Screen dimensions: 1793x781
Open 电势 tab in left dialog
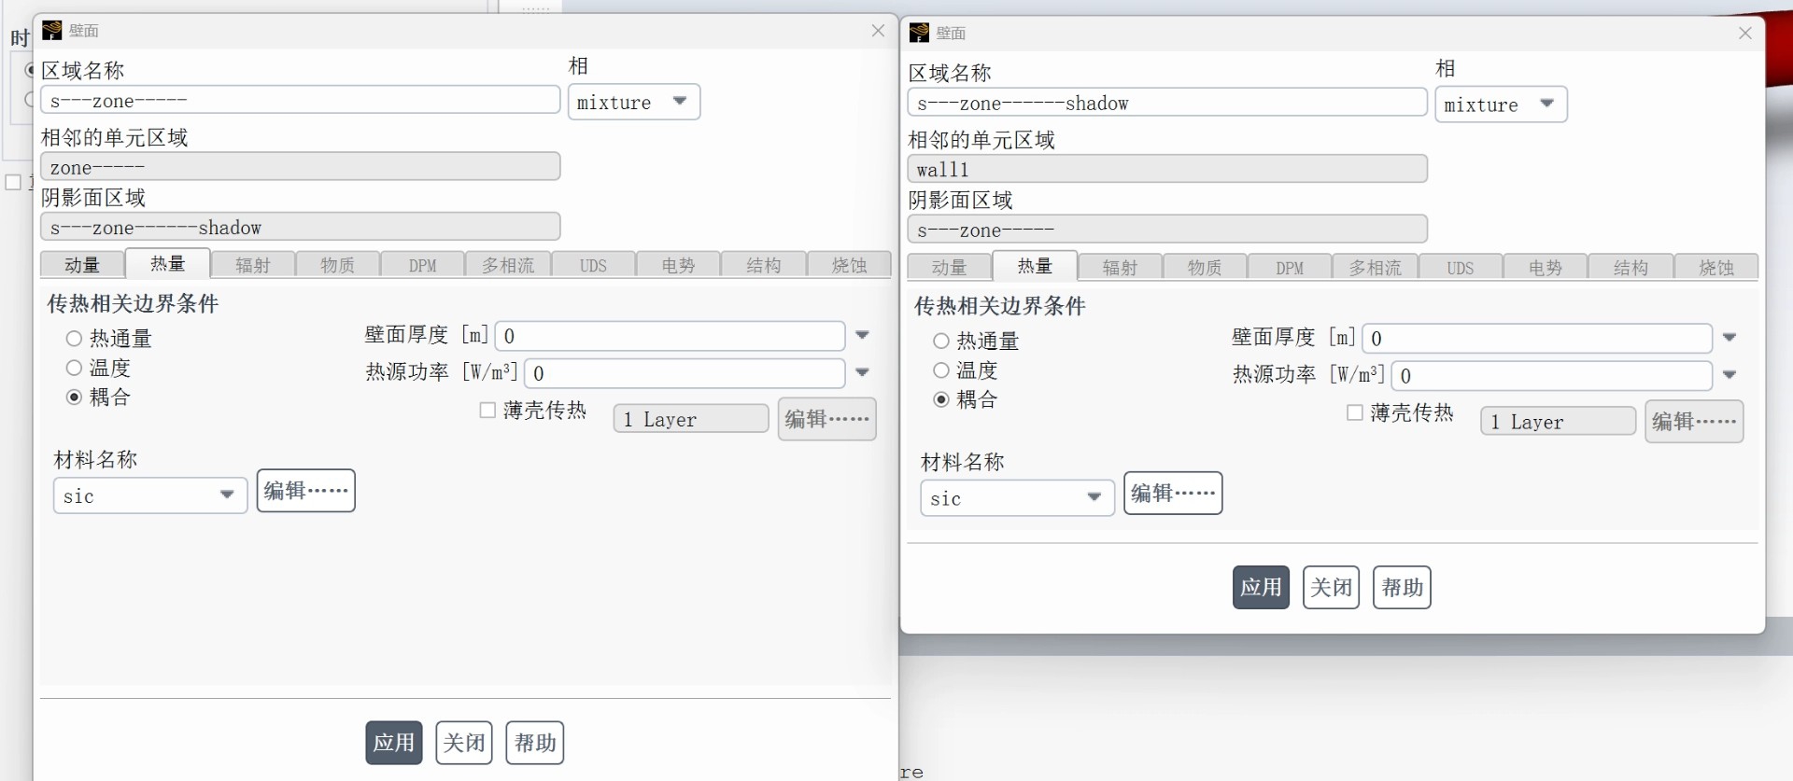(x=679, y=265)
